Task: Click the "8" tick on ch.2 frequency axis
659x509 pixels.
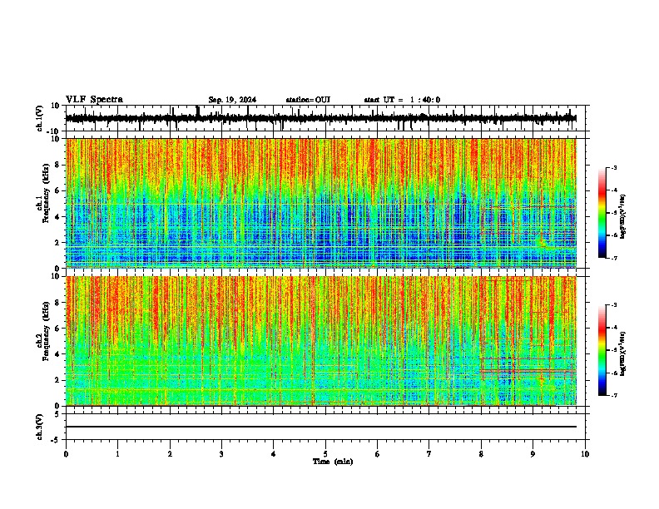Action: tap(58, 303)
